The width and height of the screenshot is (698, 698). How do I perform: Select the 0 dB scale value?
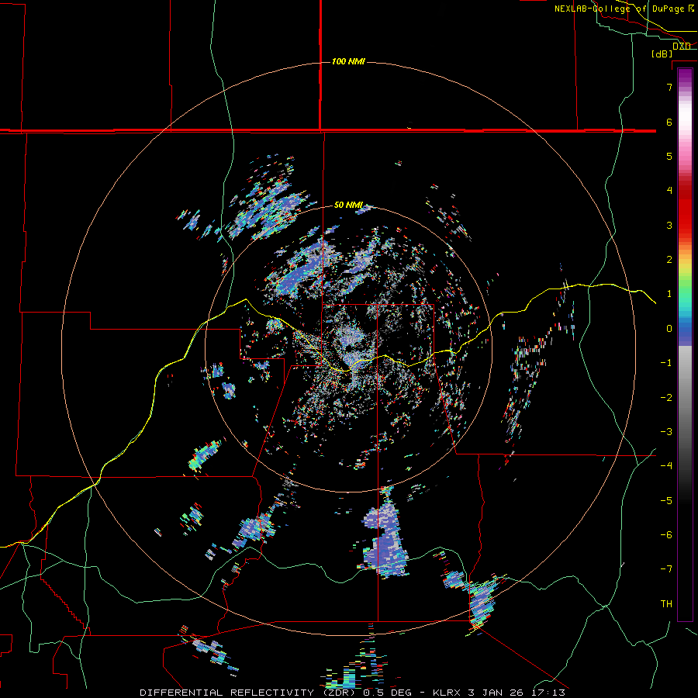pyautogui.click(x=669, y=329)
